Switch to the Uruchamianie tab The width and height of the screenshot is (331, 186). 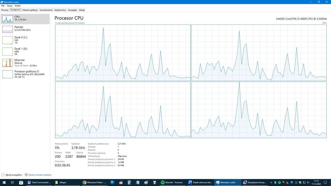46,10
